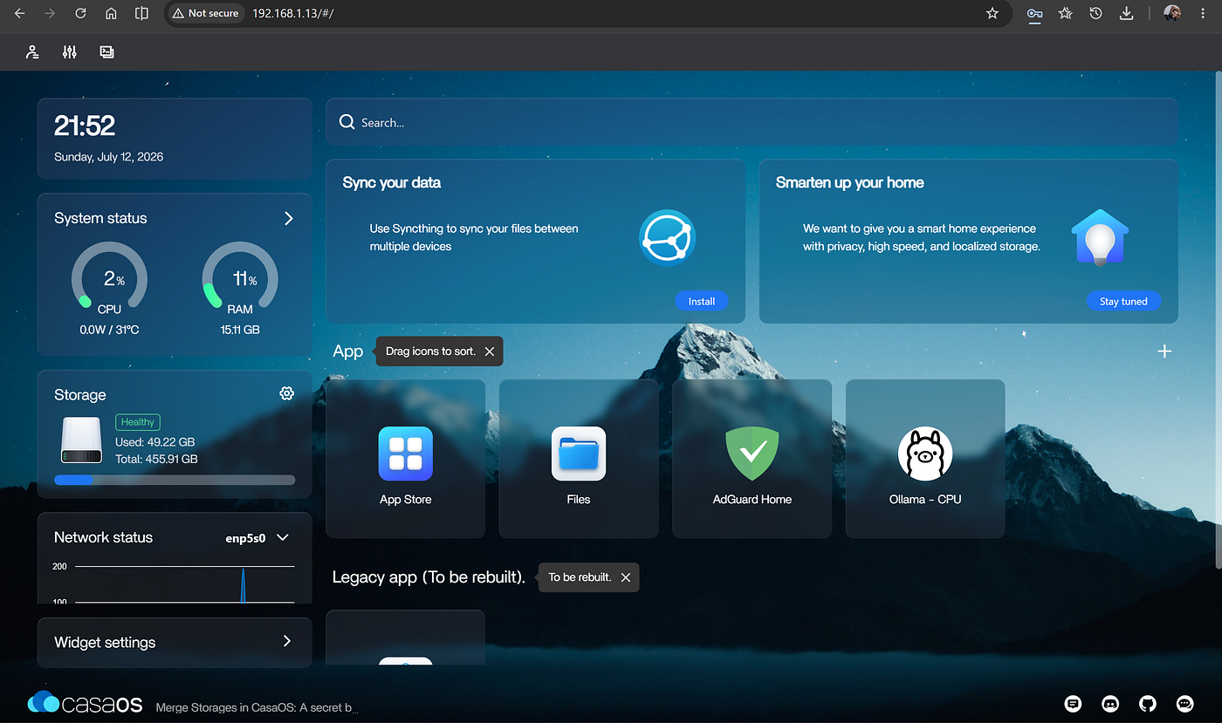
Task: Click the CasaOS logo
Action: [85, 703]
